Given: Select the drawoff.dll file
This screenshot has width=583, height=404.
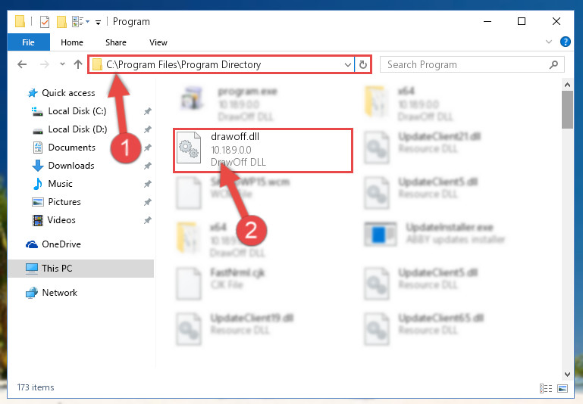Looking at the screenshot, I should [x=263, y=151].
